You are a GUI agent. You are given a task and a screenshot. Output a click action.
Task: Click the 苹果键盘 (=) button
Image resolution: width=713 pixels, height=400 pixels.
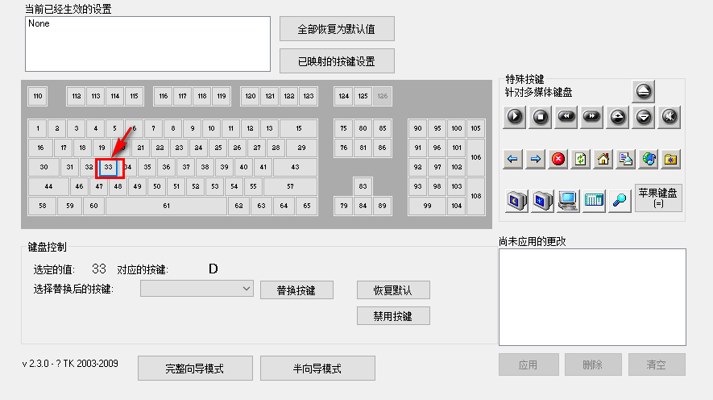click(x=658, y=198)
